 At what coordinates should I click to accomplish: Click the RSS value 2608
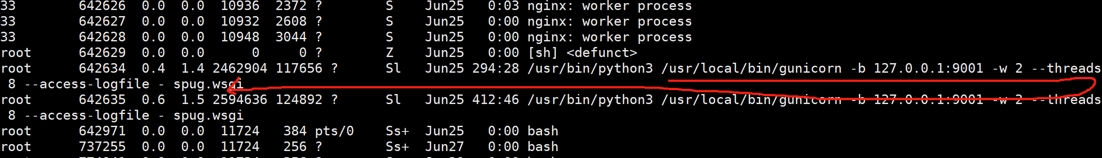click(x=291, y=21)
